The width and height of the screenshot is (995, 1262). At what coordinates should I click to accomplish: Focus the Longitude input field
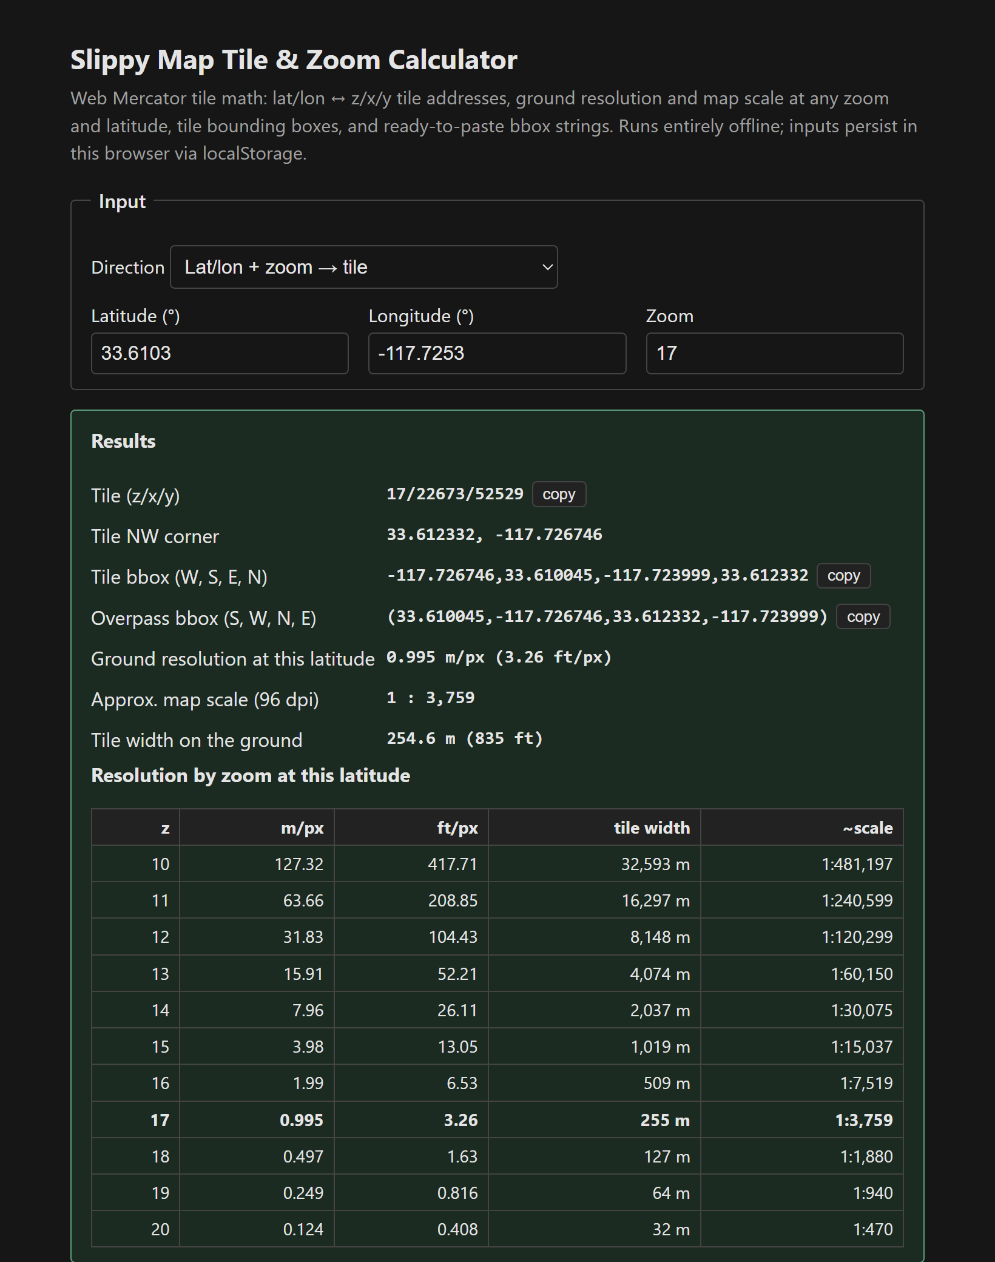tap(497, 353)
